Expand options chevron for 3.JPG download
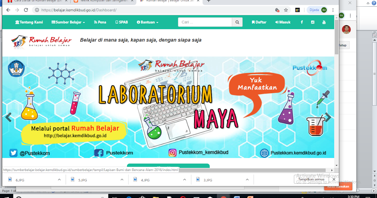This screenshot has height=198, width=377. [x=247, y=180]
